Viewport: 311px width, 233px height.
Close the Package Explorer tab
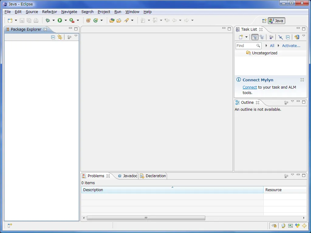[45, 29]
